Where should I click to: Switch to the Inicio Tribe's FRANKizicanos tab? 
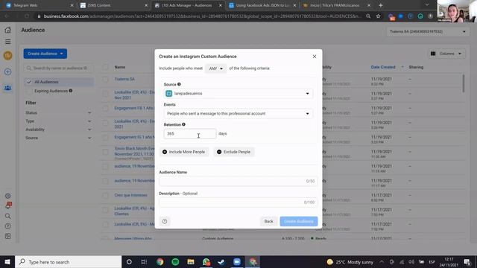336,5
